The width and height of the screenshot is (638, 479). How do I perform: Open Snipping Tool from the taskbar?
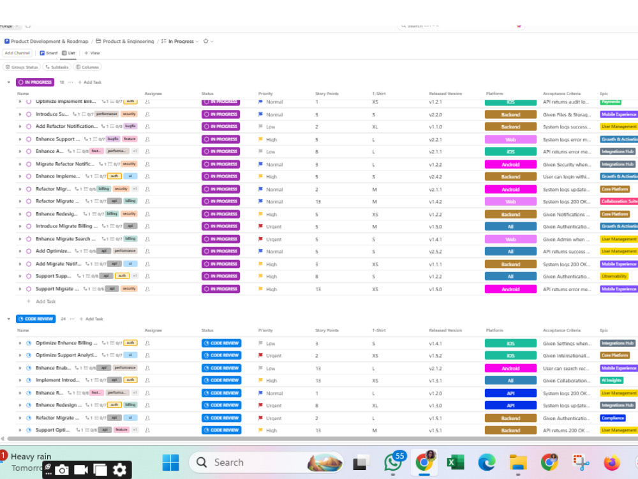click(581, 462)
